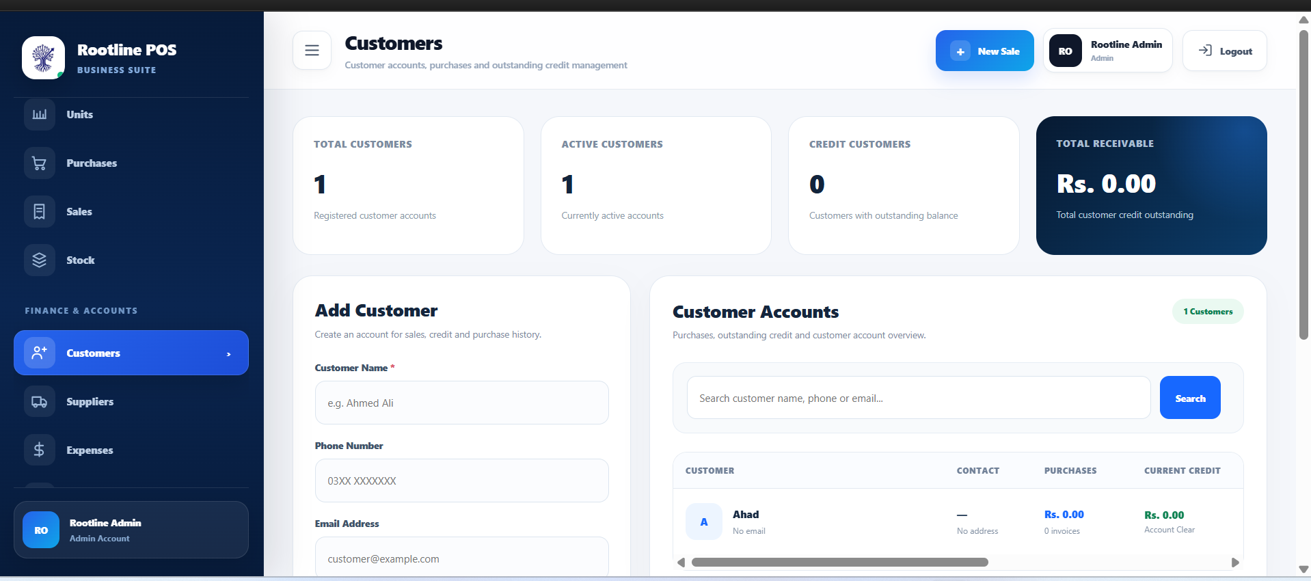Click the '1 Customers' count badge
1311x581 pixels.
[x=1208, y=312]
